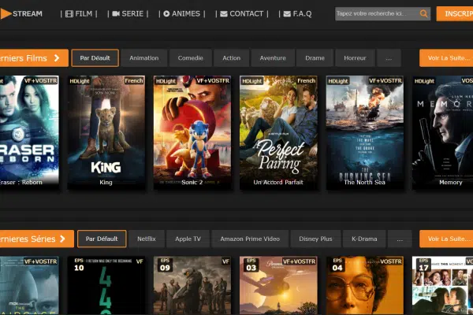Open the SERIE menu
The width and height of the screenshot is (473, 315).
[x=128, y=14]
